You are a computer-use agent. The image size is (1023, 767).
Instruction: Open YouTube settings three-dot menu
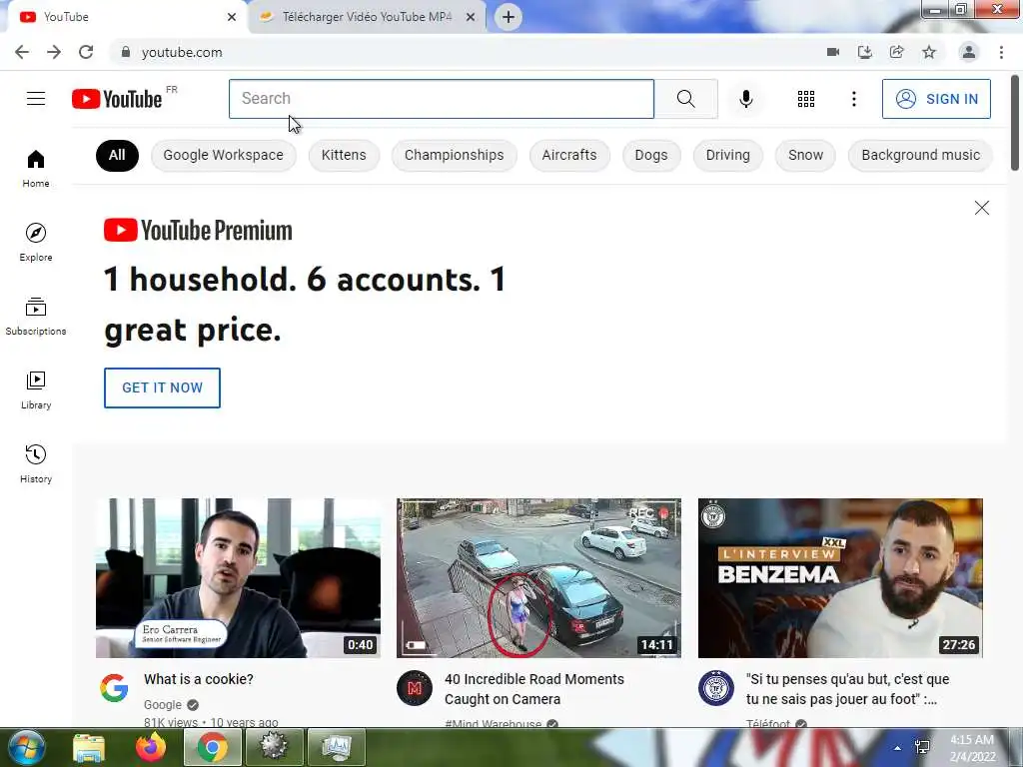[x=853, y=99]
